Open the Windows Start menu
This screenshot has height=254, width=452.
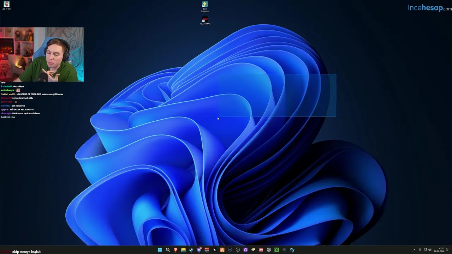[160, 250]
